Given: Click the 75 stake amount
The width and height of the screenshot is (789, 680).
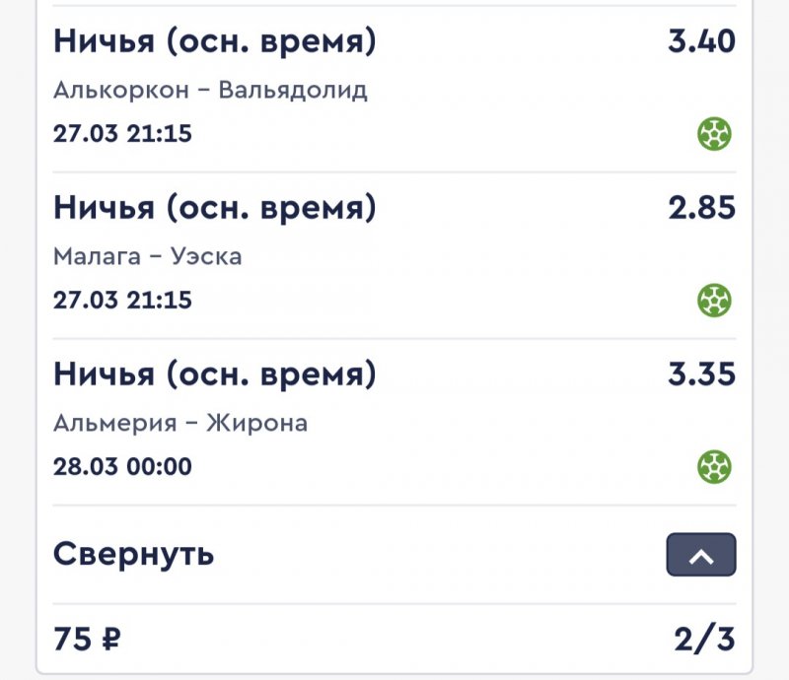Looking at the screenshot, I should point(72,640).
